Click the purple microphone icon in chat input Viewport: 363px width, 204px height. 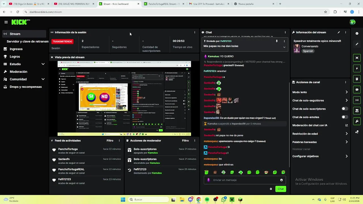pos(208,180)
